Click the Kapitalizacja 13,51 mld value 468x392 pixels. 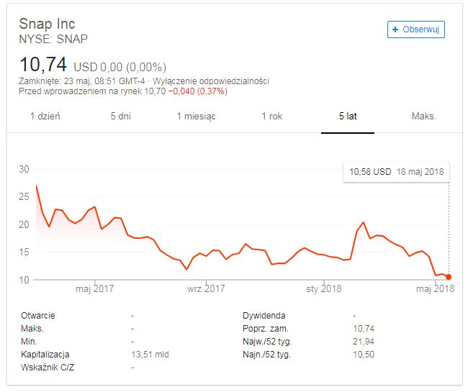tap(150, 355)
